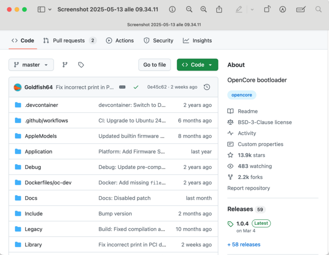Select the Code tab
The image size is (329, 255).
tap(23, 40)
